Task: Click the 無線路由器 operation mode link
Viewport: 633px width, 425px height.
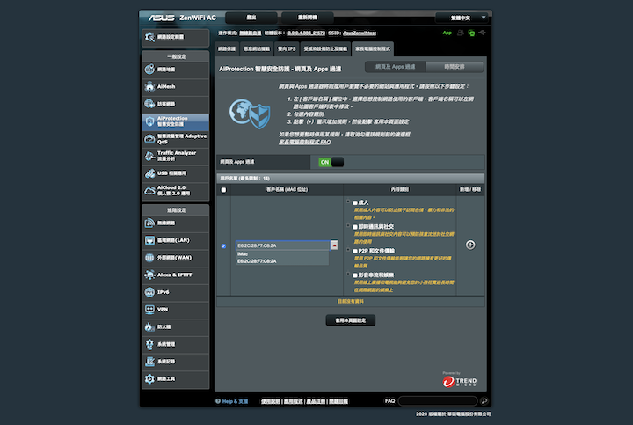Action: pos(250,33)
